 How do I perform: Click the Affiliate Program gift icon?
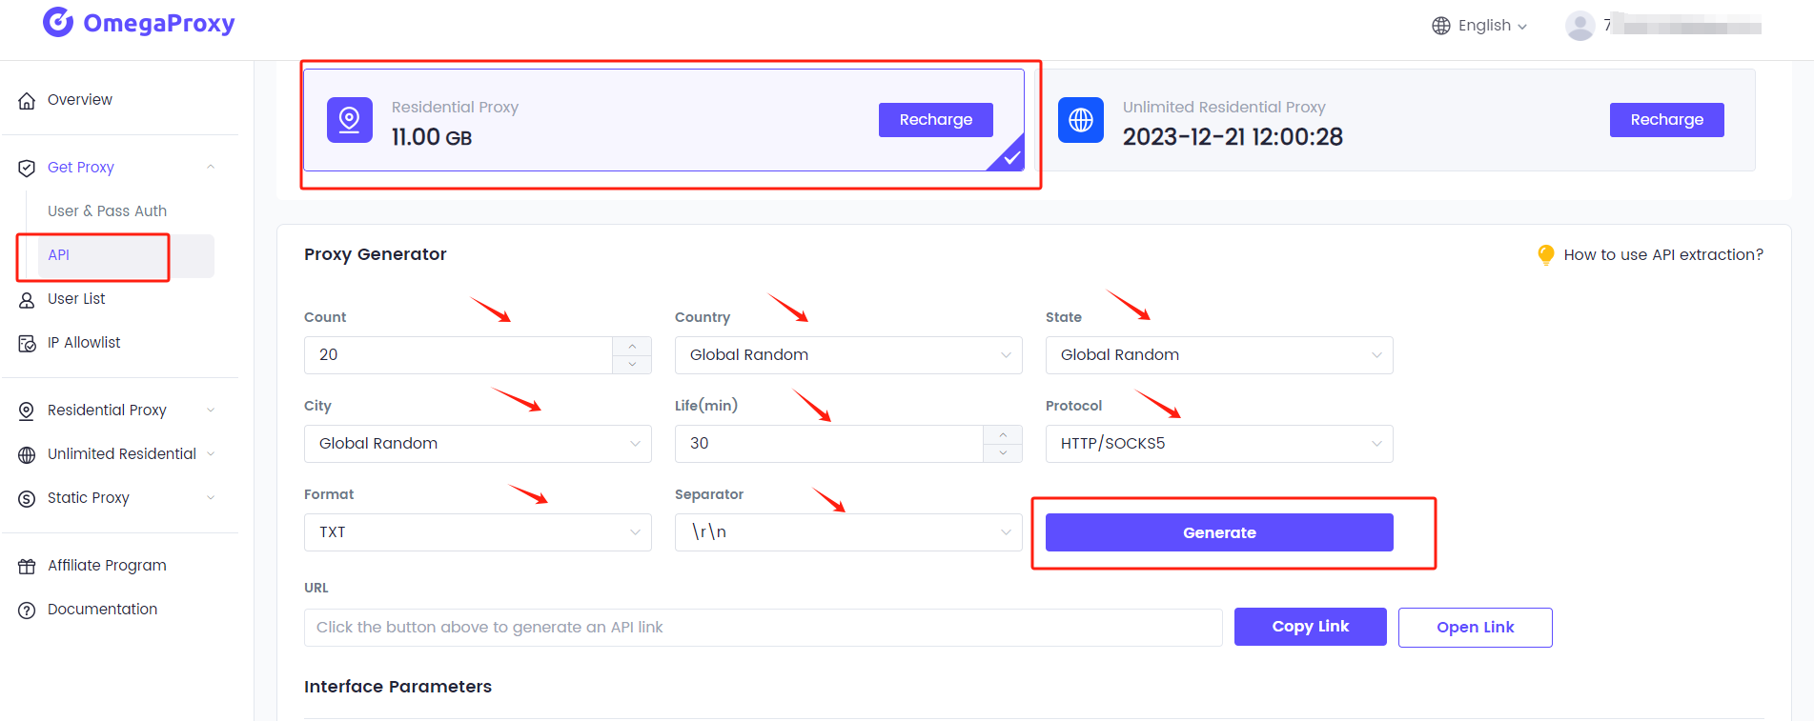coord(27,567)
